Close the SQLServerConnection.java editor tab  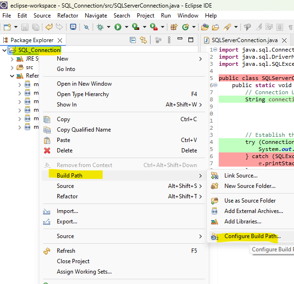pos(284,40)
